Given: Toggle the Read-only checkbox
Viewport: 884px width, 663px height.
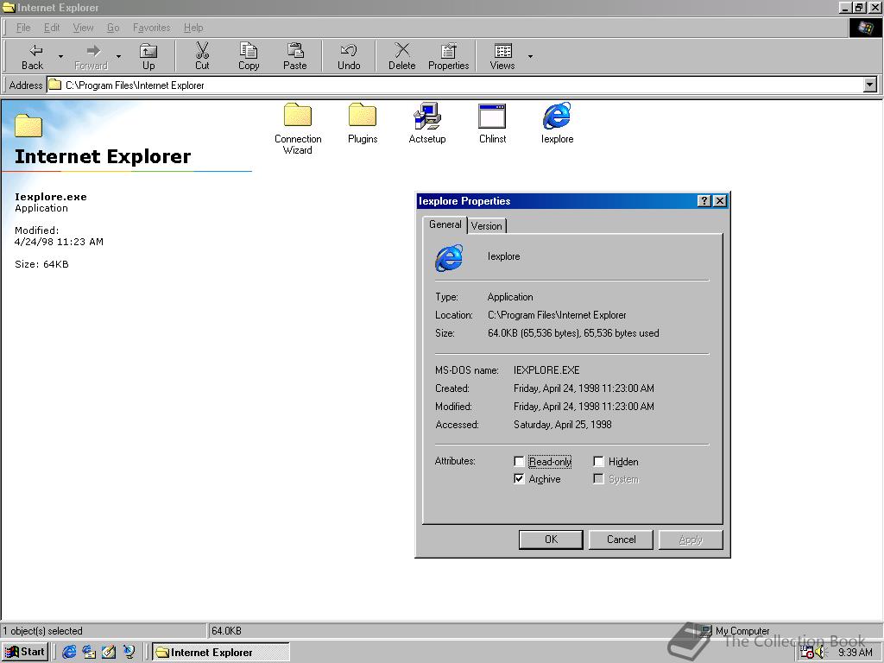Looking at the screenshot, I should coord(519,462).
